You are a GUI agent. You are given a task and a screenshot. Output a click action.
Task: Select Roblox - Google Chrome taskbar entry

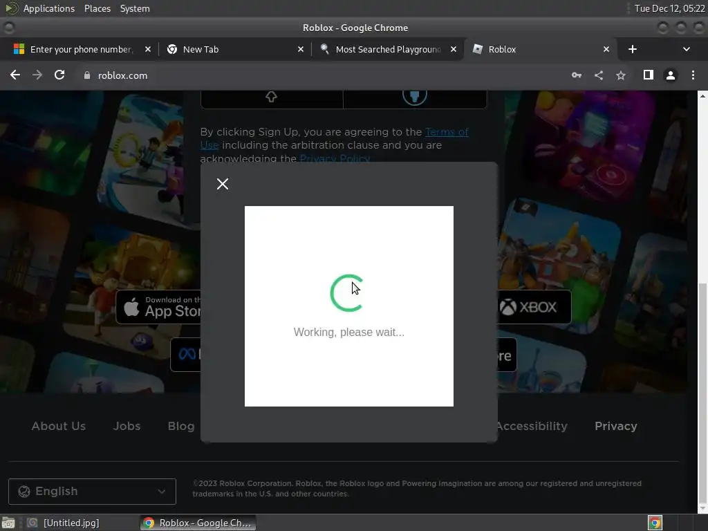tap(197, 523)
